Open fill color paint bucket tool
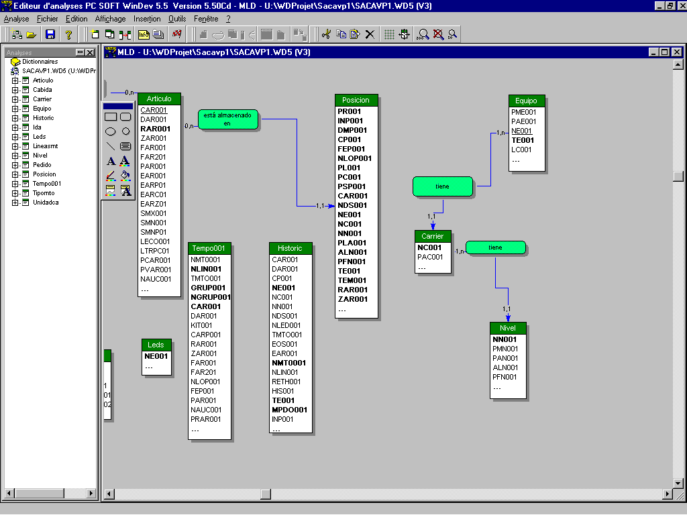The width and height of the screenshot is (687, 515). point(125,176)
